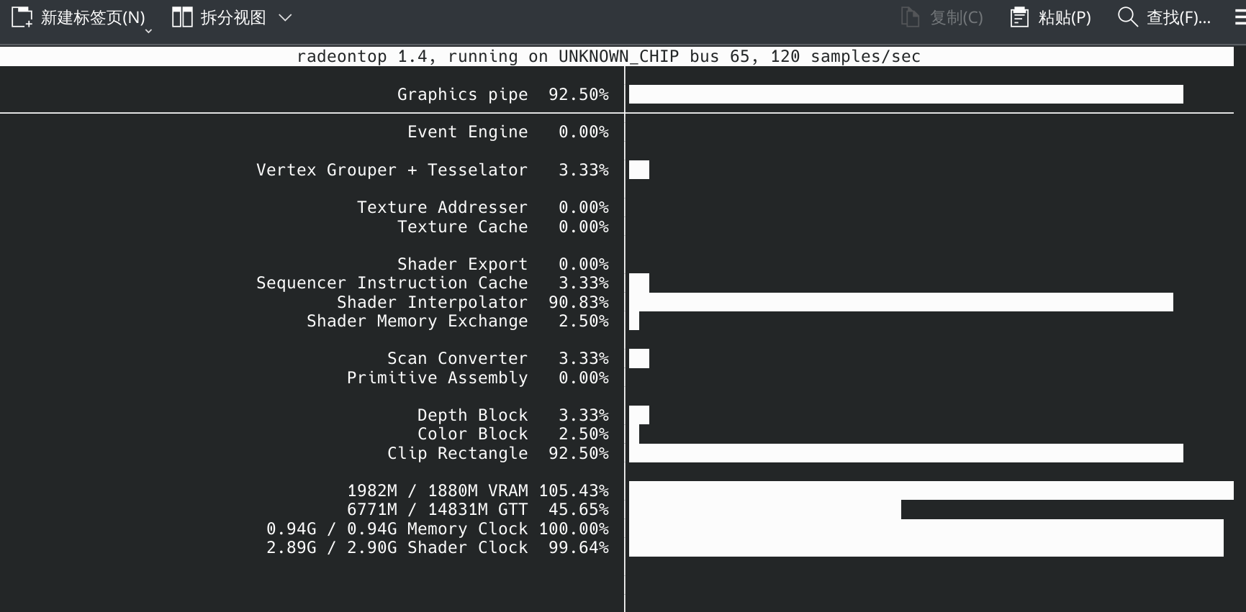Click the 92.50% Graphics pipe value
The width and height of the screenshot is (1246, 612).
[x=579, y=94]
